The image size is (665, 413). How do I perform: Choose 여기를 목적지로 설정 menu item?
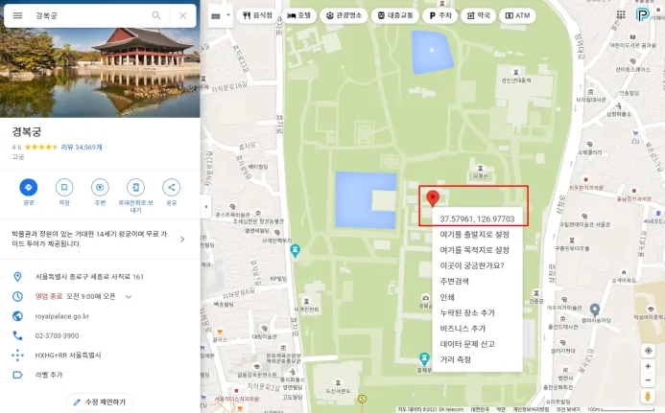[477, 250]
